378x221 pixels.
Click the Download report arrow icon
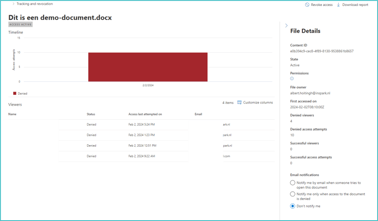pos(338,5)
